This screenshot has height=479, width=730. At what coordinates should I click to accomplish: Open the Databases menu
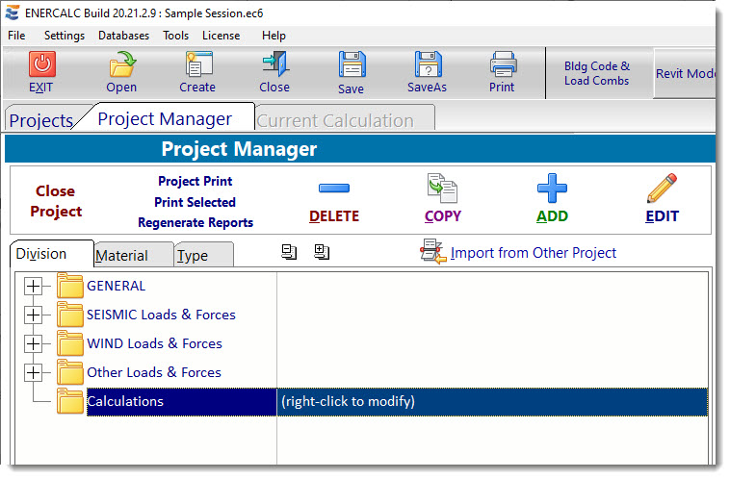pyautogui.click(x=123, y=36)
